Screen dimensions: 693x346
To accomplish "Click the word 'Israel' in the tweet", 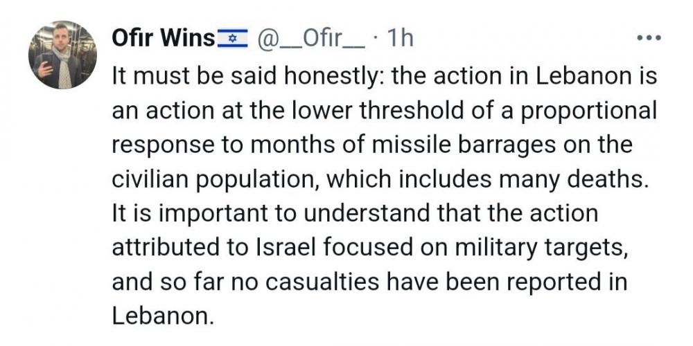I will click(x=285, y=248).
